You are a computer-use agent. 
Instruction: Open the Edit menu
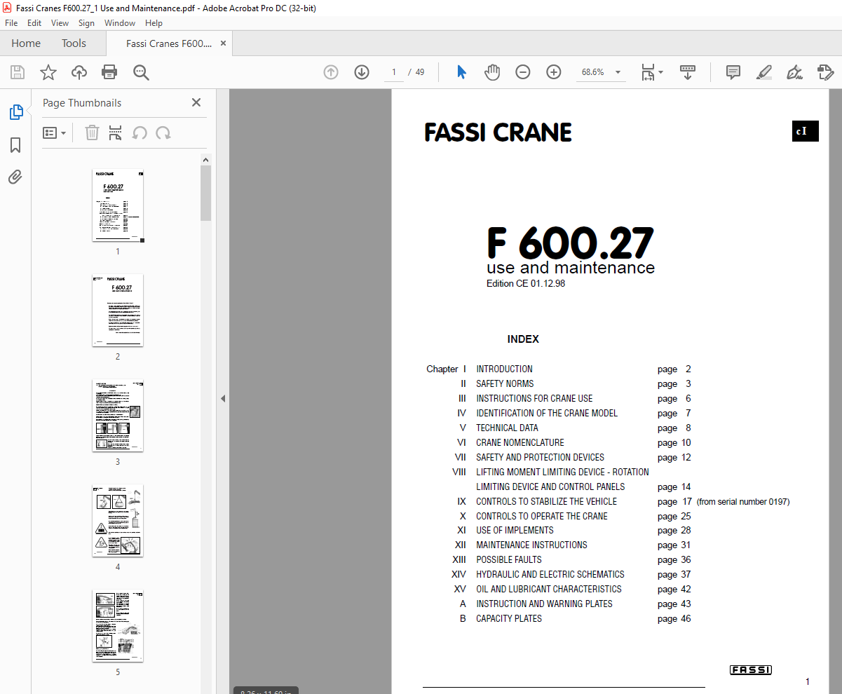pos(34,23)
